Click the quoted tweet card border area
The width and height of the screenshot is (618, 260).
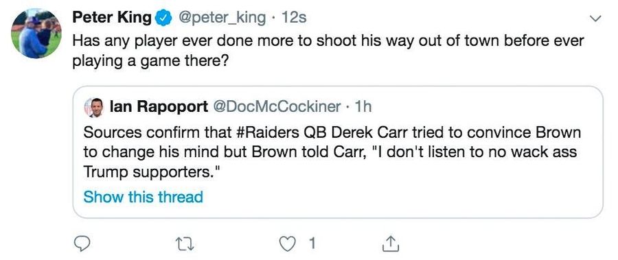coord(338,152)
